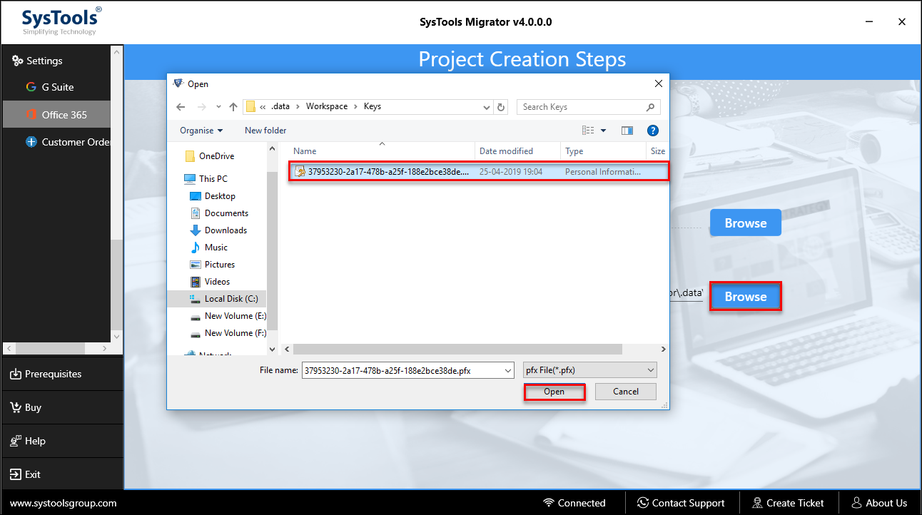Click the Prerequisites download icon
Screen dimensions: 922x515
(16, 374)
